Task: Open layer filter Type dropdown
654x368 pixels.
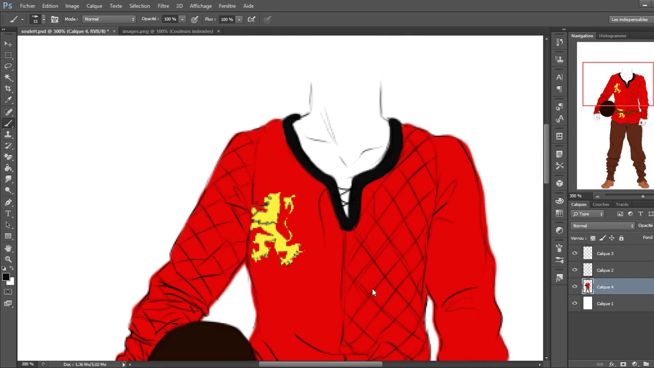Action: [588, 214]
